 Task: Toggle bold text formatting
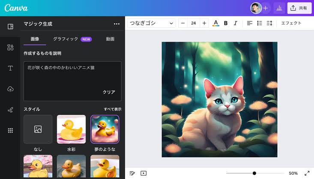[x=226, y=23]
